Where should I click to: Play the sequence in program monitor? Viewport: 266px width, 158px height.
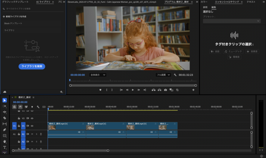tap(133, 90)
